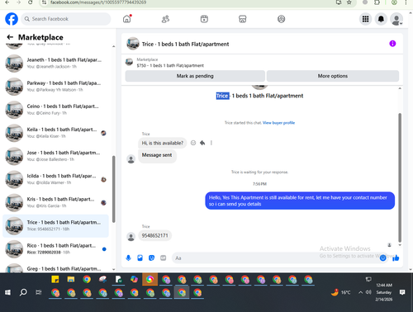Click phone number message 9548652171
413x312 pixels.
point(154,236)
